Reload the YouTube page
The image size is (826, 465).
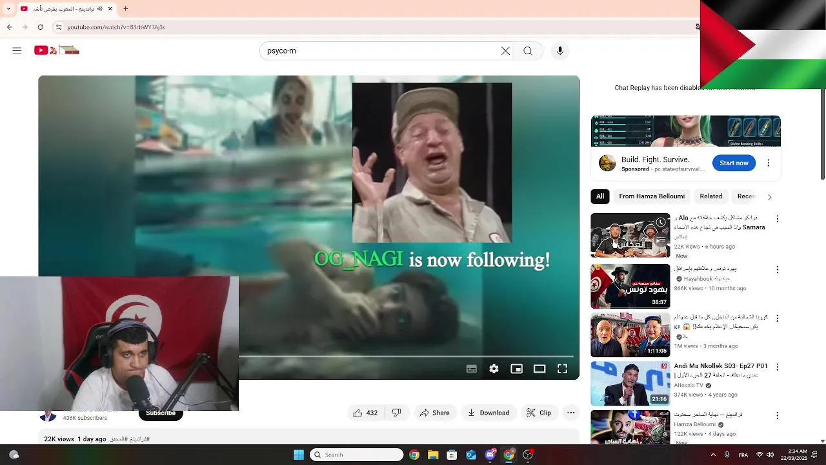(41, 27)
